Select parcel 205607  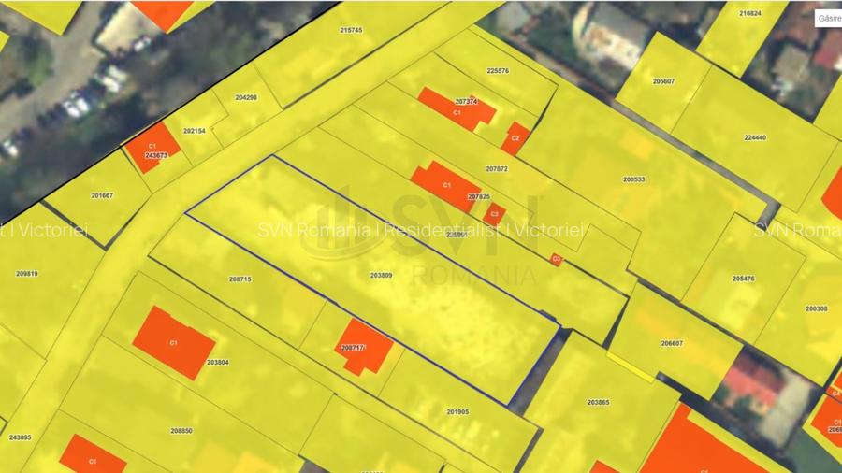pyautogui.click(x=663, y=81)
